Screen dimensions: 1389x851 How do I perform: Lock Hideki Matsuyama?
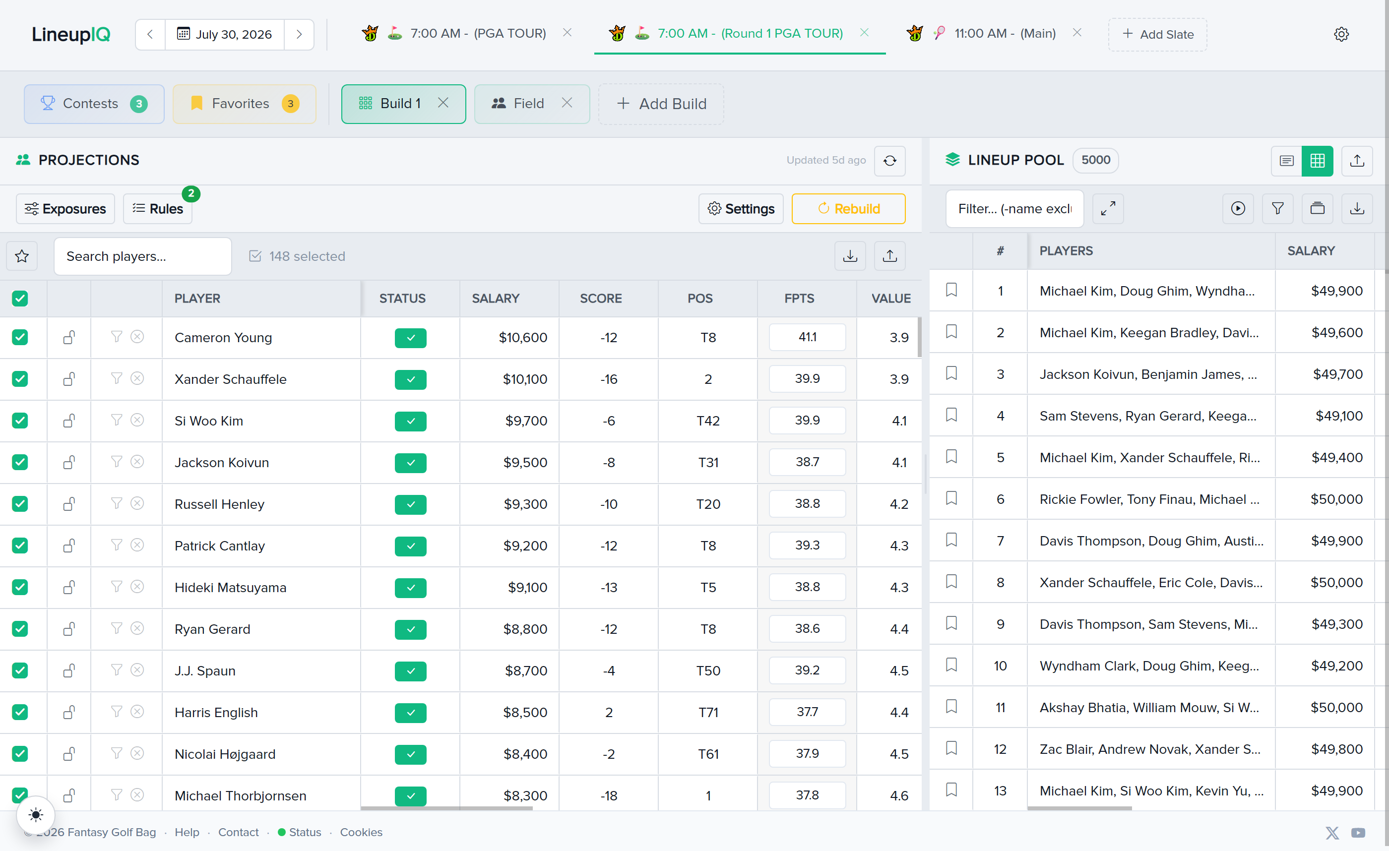point(69,587)
